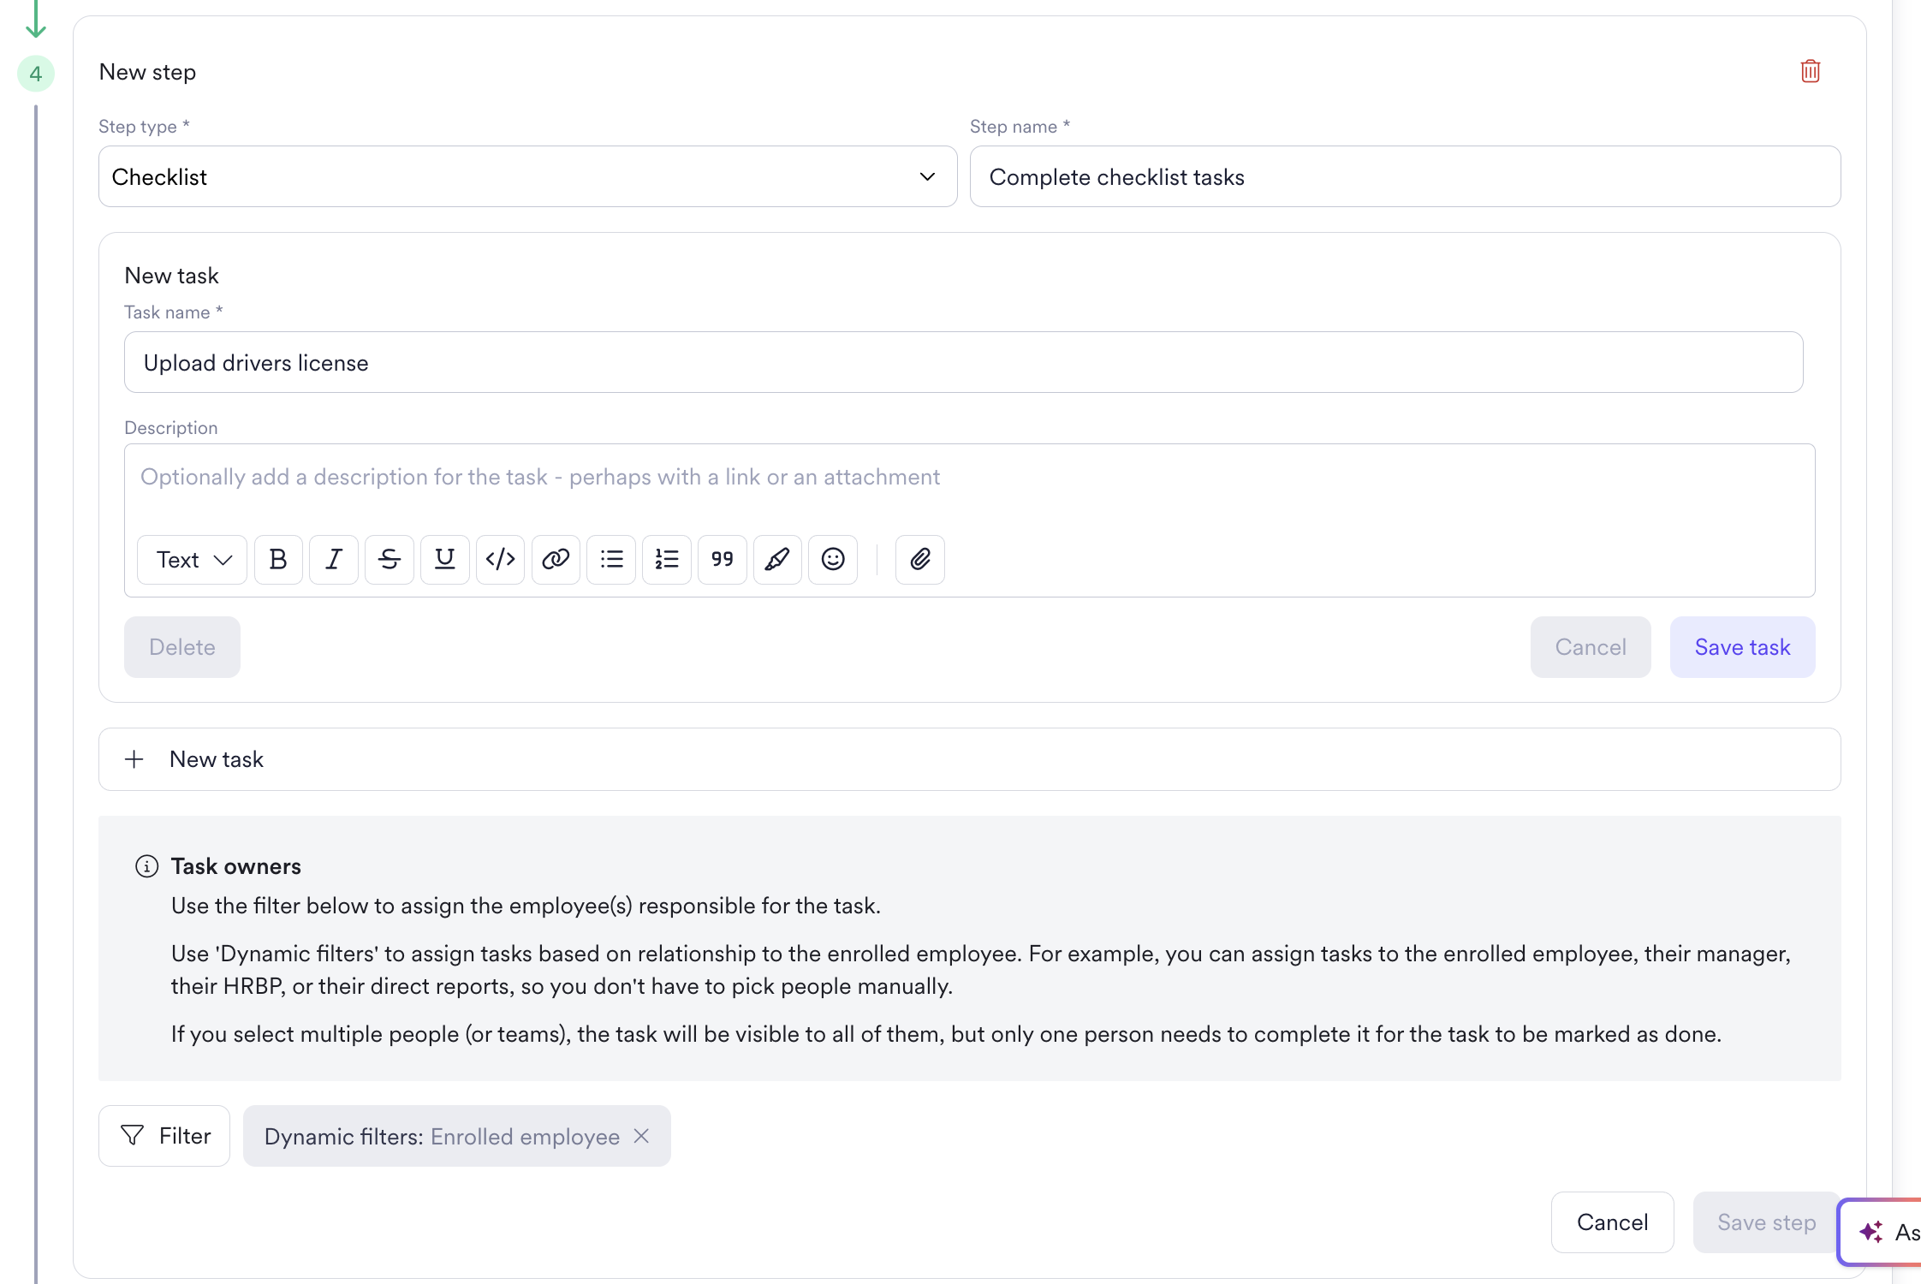This screenshot has width=1921, height=1284.
Task: Open the Filter button
Action: click(164, 1136)
